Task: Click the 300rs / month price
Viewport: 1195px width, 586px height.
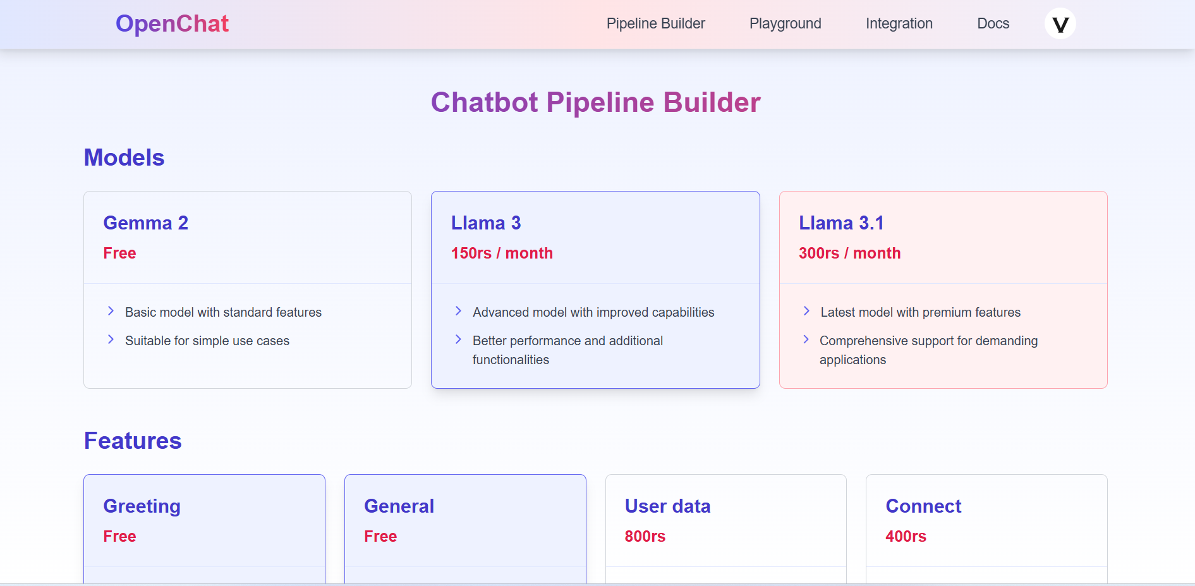Action: (x=849, y=253)
